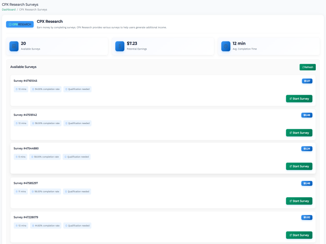Click the Potential Earnings dollar icon
326x244 pixels.
pyautogui.click(x=119, y=46)
